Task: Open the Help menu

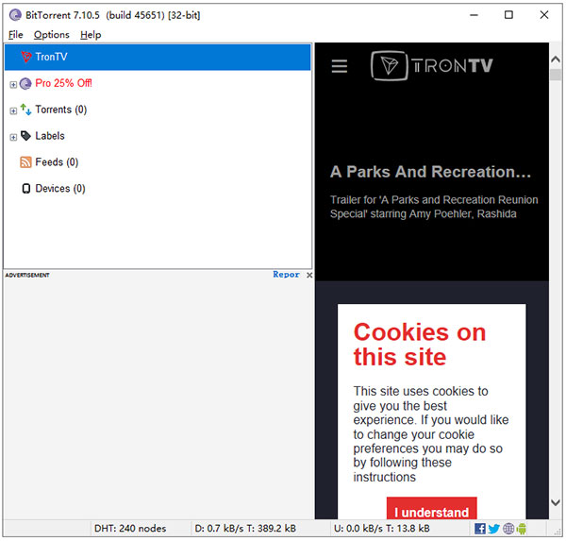Action: click(x=91, y=35)
